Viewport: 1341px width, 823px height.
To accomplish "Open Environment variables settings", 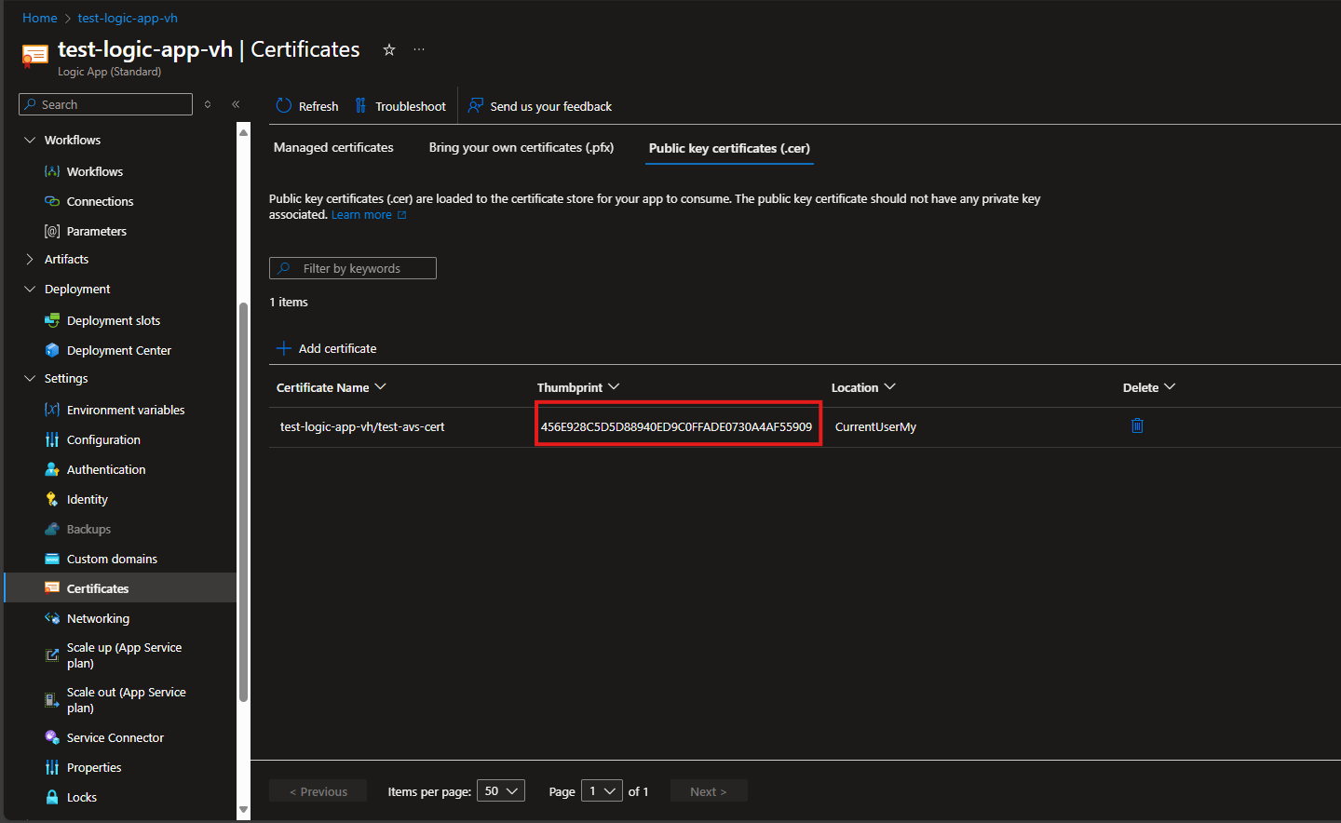I will [125, 410].
